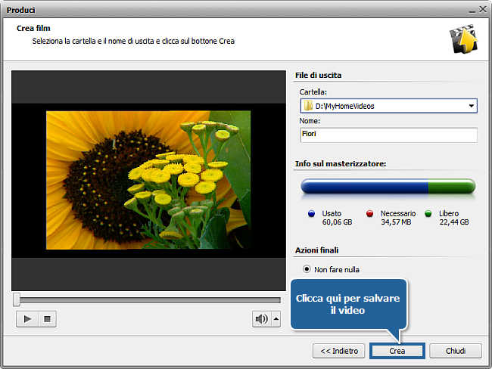Screen dimensions: 492x369
Task: Click the disk space usage bar
Action: 388,186
